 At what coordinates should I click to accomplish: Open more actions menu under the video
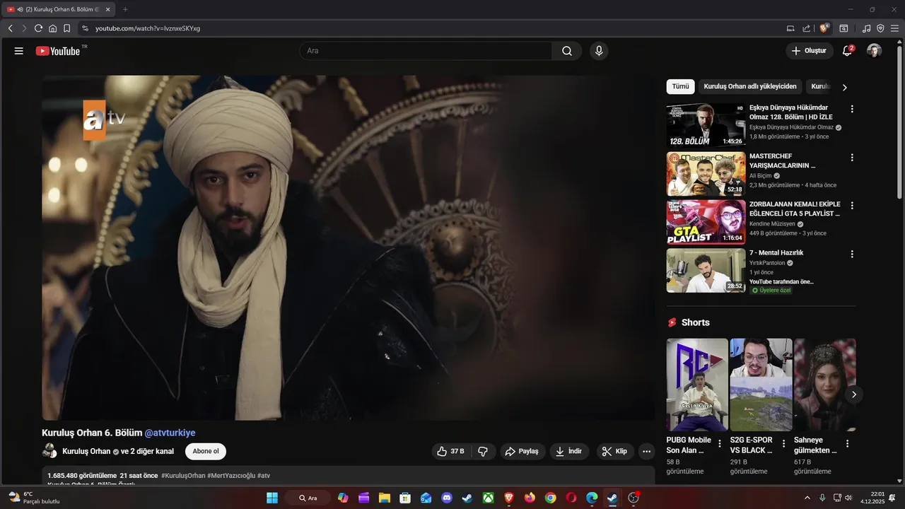tap(646, 451)
